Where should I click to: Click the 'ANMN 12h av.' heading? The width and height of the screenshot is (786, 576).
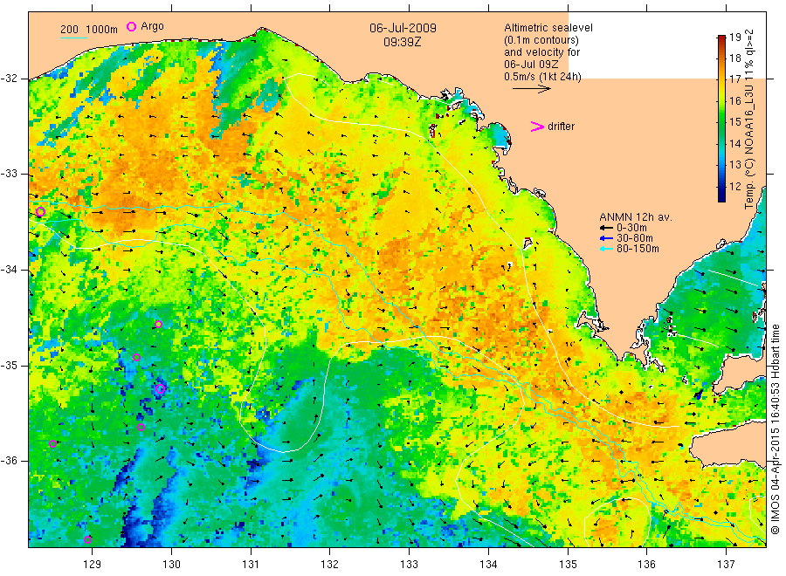coord(636,217)
